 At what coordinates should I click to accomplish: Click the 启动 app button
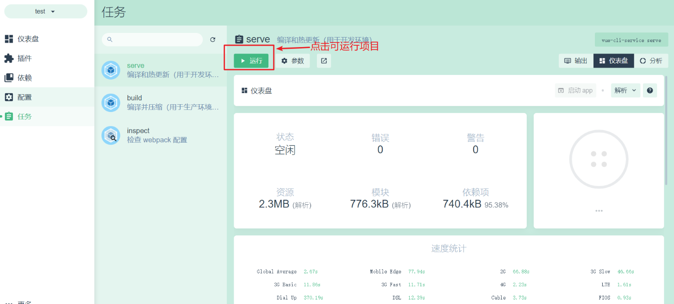575,90
